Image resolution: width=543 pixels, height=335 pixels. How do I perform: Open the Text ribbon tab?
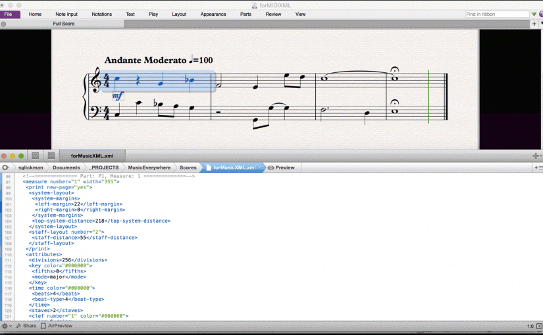130,14
